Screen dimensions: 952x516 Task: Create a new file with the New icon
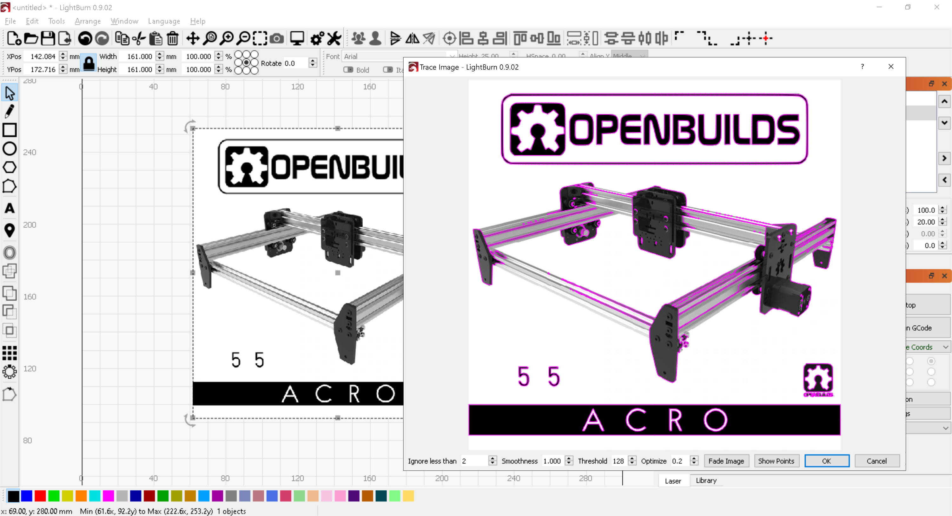tap(14, 38)
